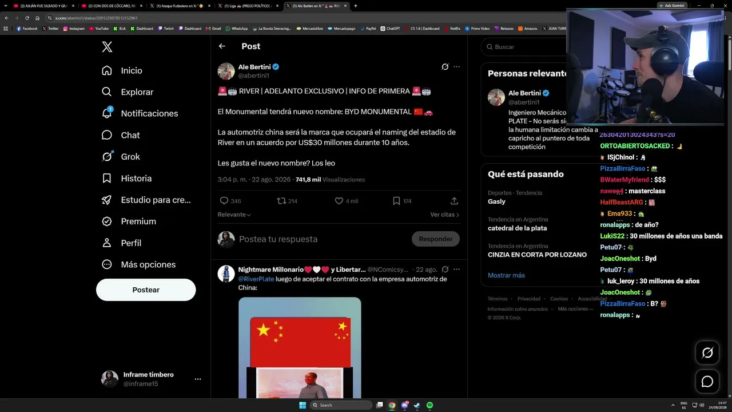Open the YouTube bookmark
This screenshot has width=732, height=412.
tap(99, 29)
